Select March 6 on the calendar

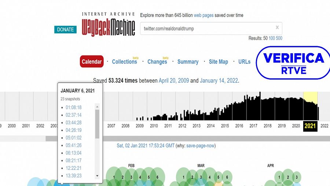tap(227, 177)
